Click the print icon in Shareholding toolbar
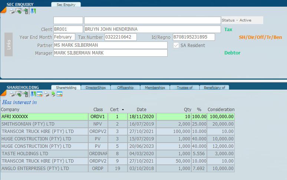 [11, 94]
